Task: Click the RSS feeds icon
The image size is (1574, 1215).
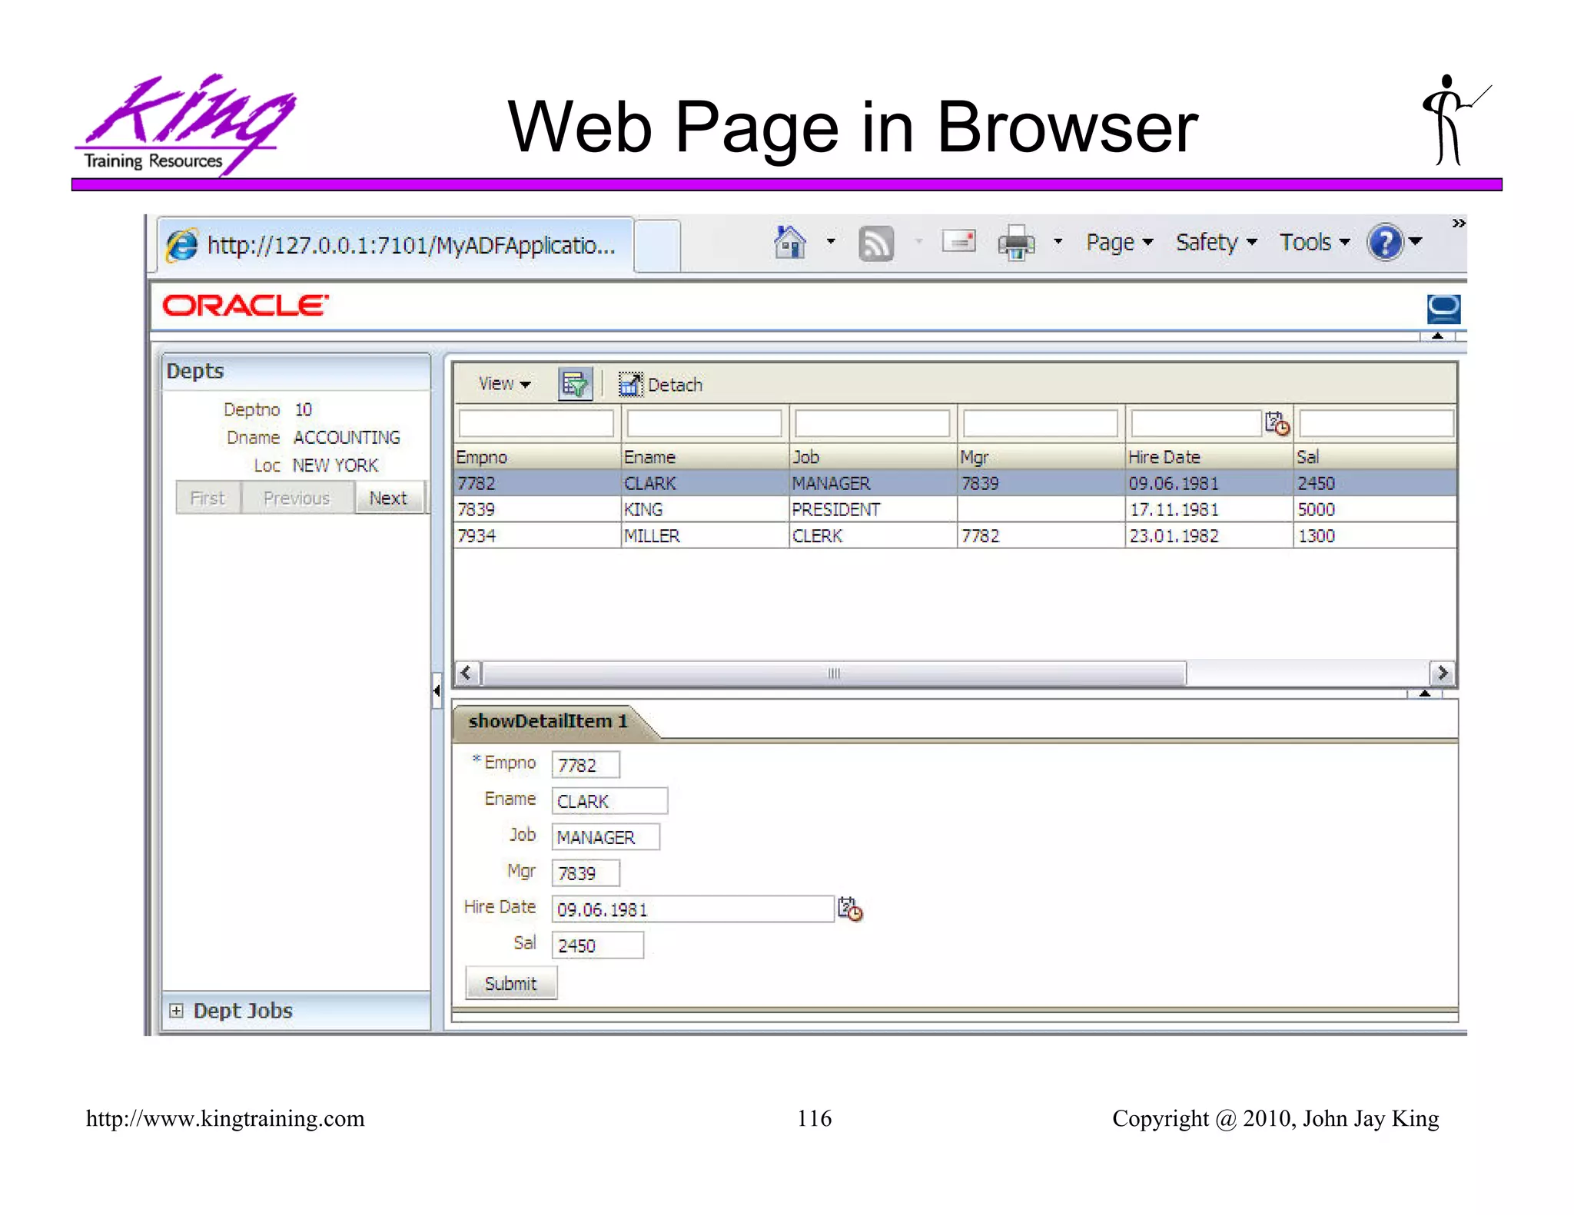Action: (x=876, y=243)
